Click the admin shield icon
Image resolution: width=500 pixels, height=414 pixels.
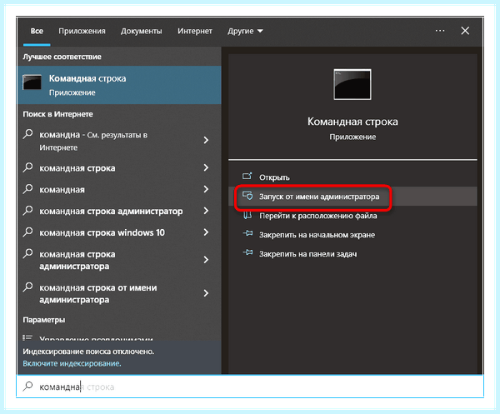(x=247, y=196)
